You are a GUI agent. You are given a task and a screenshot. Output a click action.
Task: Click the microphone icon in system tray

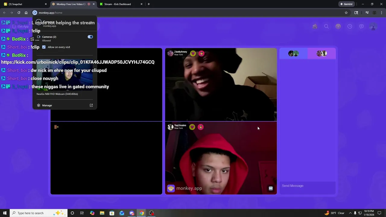tap(355, 213)
